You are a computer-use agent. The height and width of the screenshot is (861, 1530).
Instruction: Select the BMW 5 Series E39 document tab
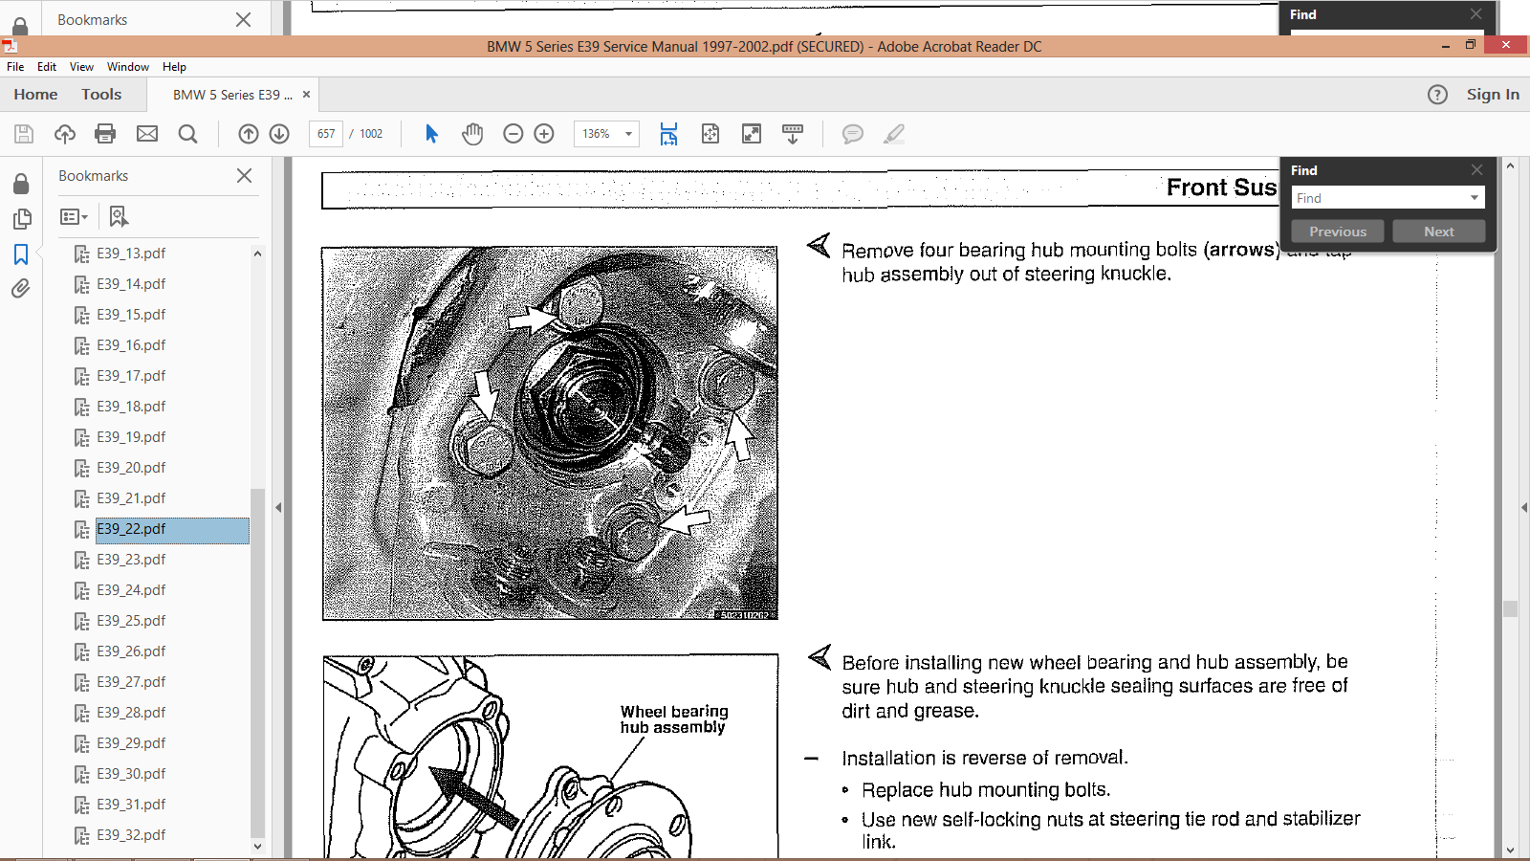[232, 95]
